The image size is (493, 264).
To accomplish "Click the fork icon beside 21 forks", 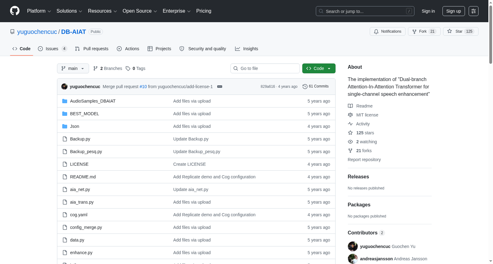I will [350, 151].
